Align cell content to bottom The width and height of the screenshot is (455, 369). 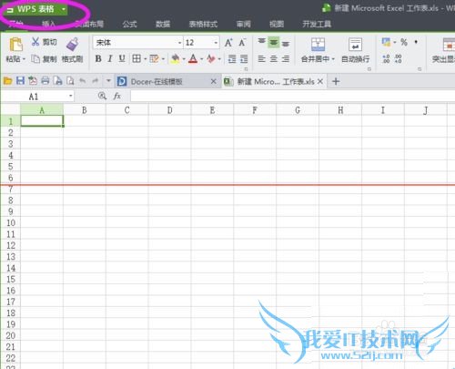[x=286, y=44]
